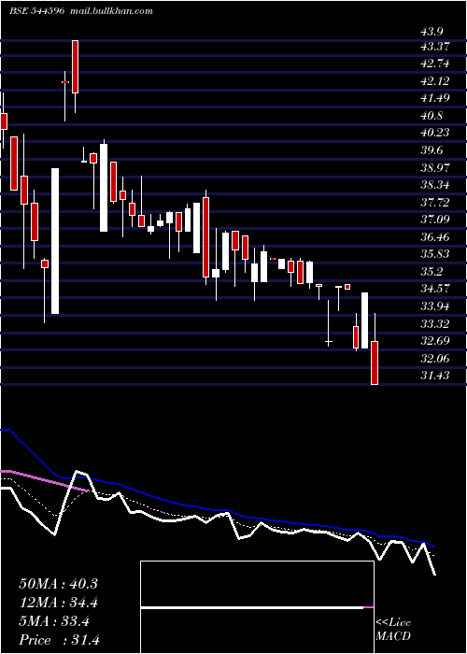Click the 42.74 price axis label
This screenshot has width=467, height=654.
point(435,64)
